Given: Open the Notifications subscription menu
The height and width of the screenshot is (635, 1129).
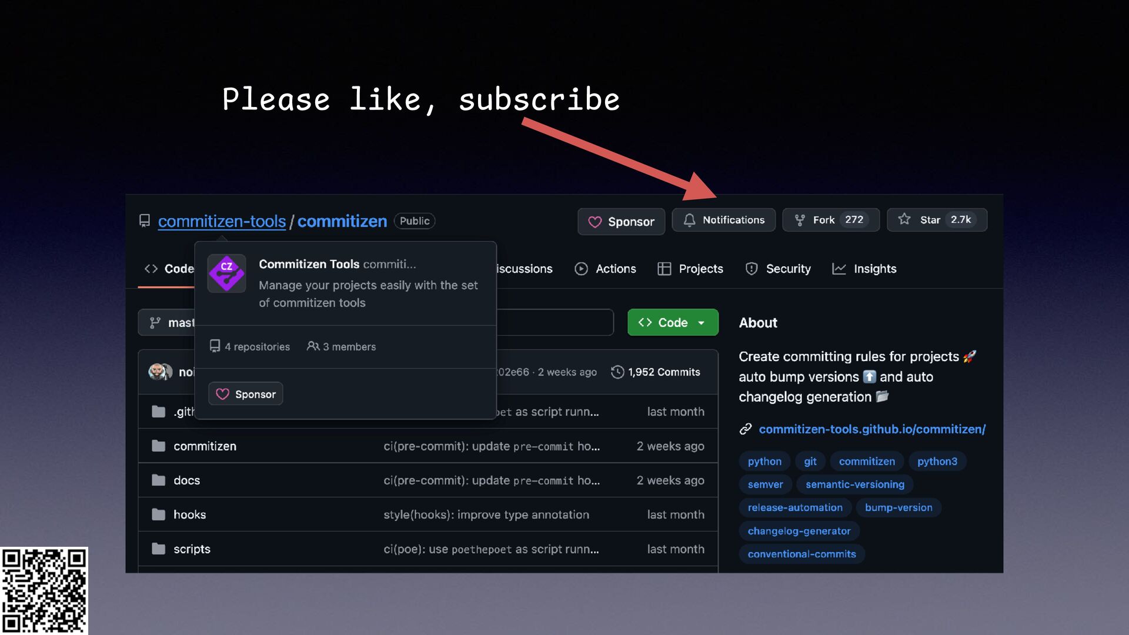Looking at the screenshot, I should 724,220.
